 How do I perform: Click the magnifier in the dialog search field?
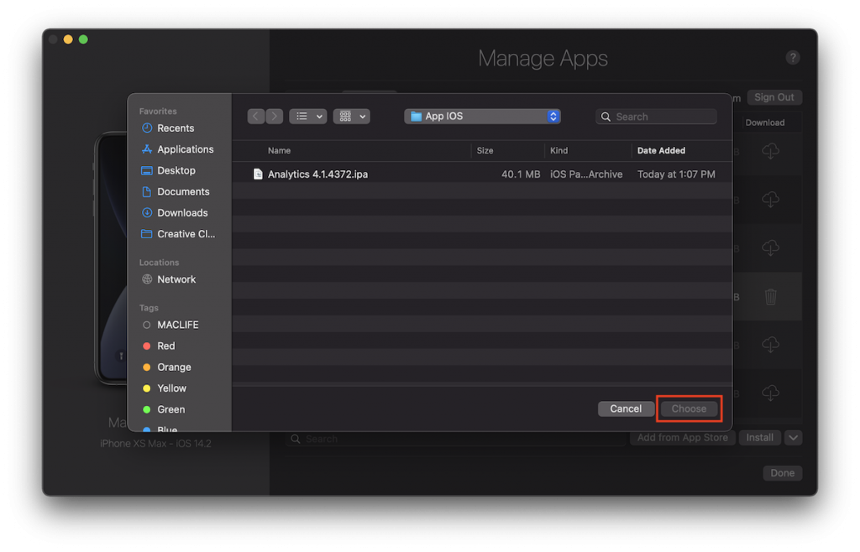[606, 116]
